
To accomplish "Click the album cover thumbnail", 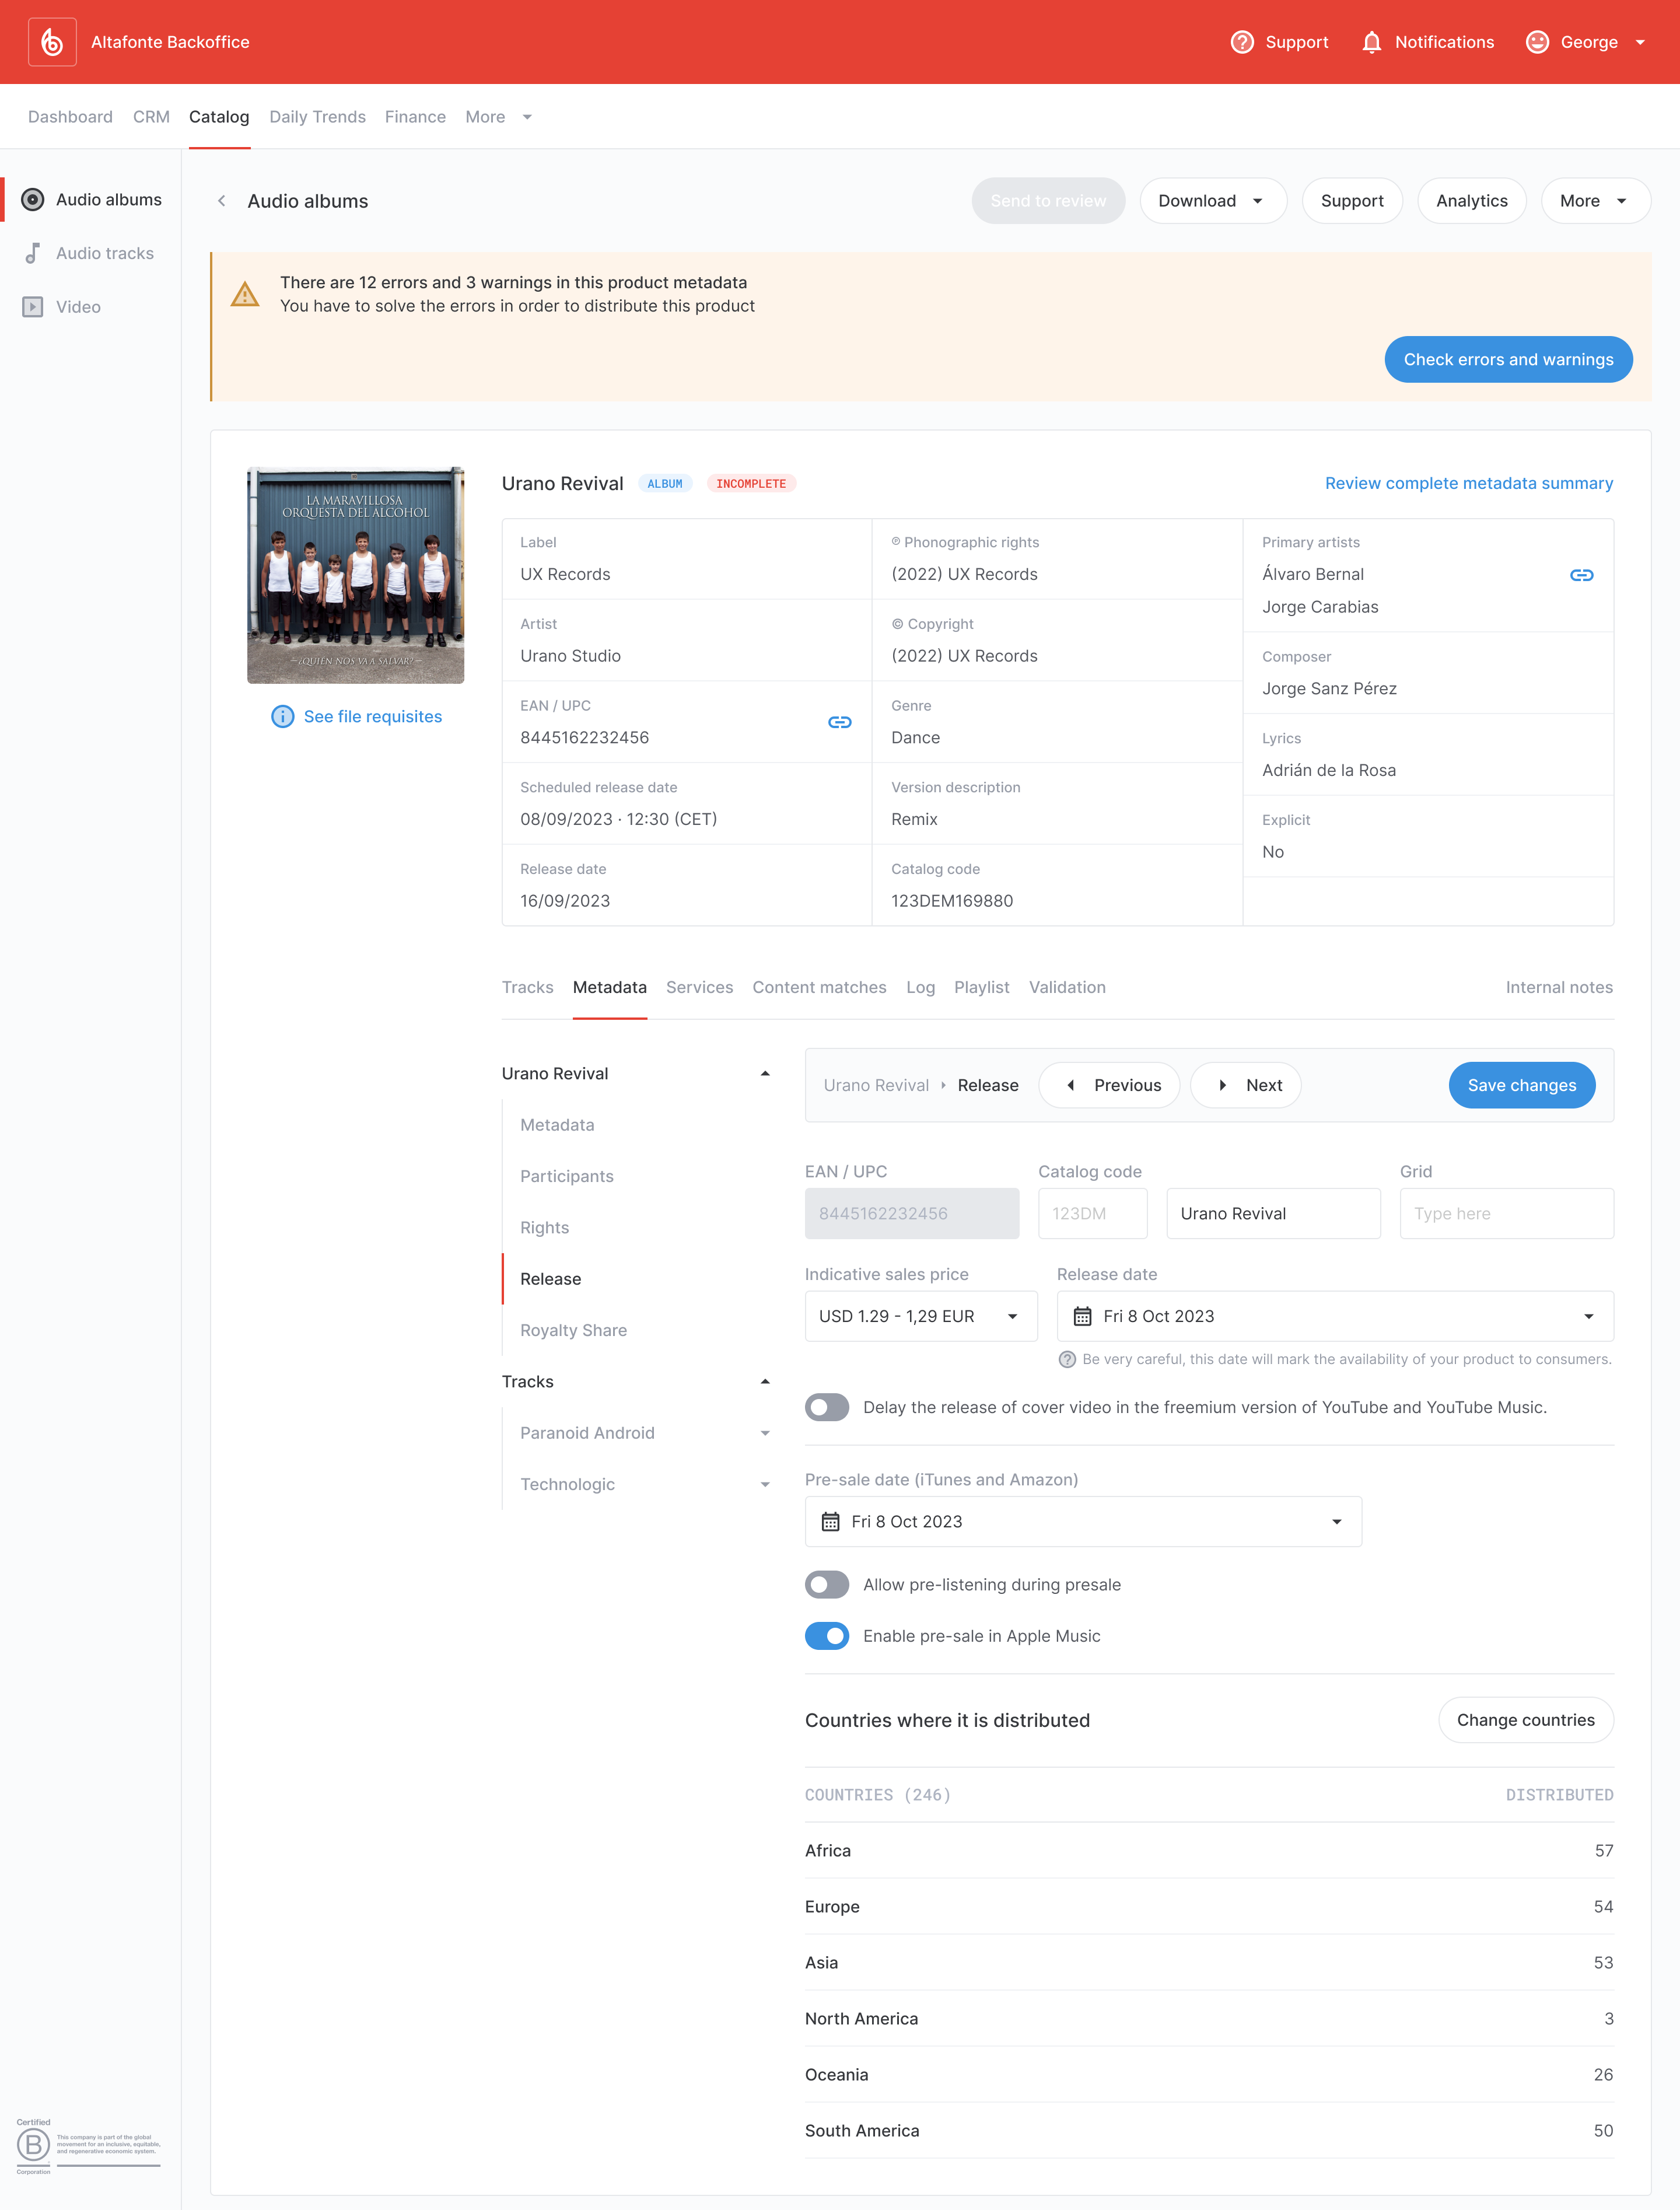I will (x=355, y=575).
